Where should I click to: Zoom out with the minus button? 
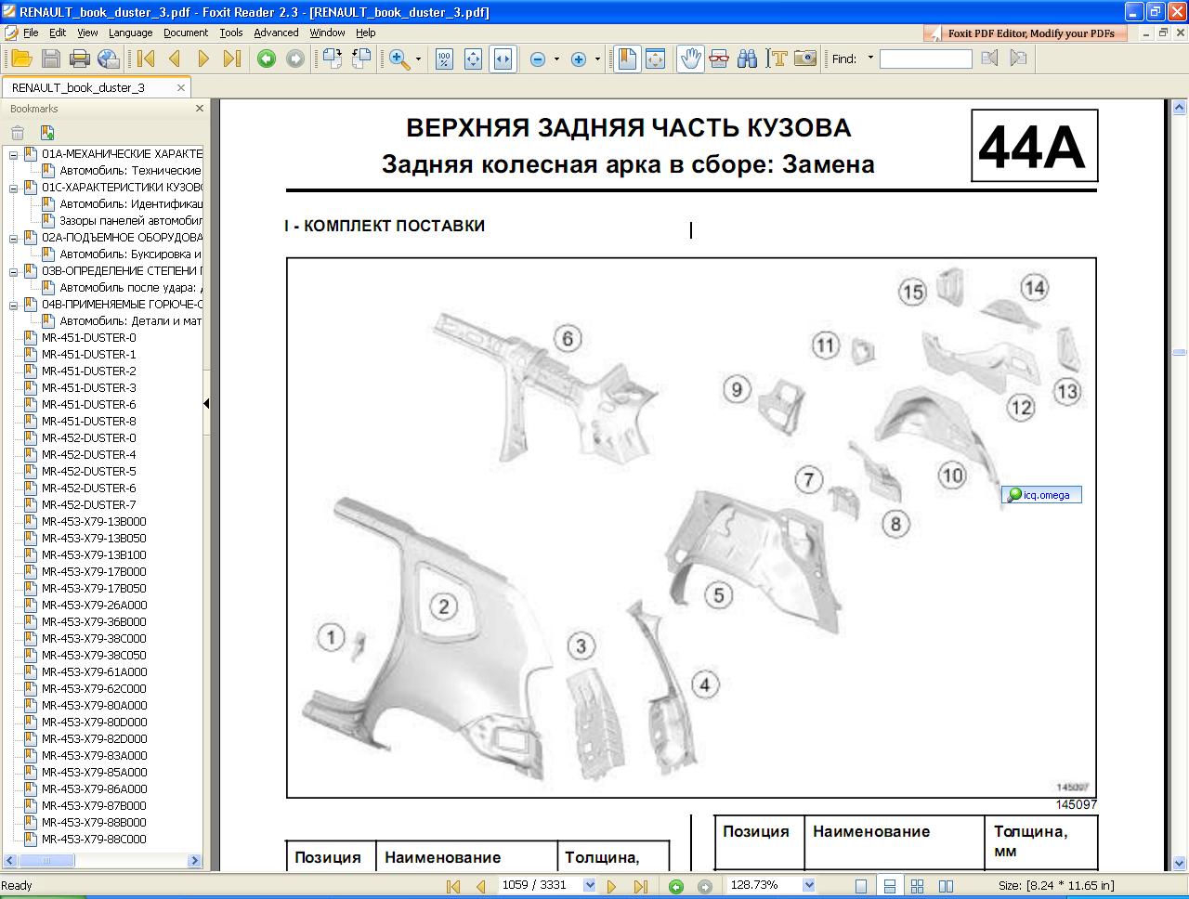(x=537, y=59)
